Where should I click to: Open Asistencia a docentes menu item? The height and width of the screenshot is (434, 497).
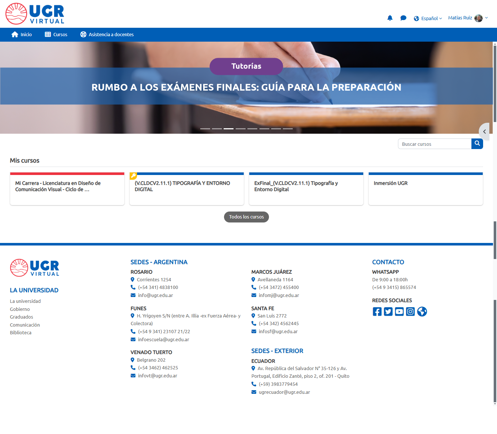tap(107, 34)
